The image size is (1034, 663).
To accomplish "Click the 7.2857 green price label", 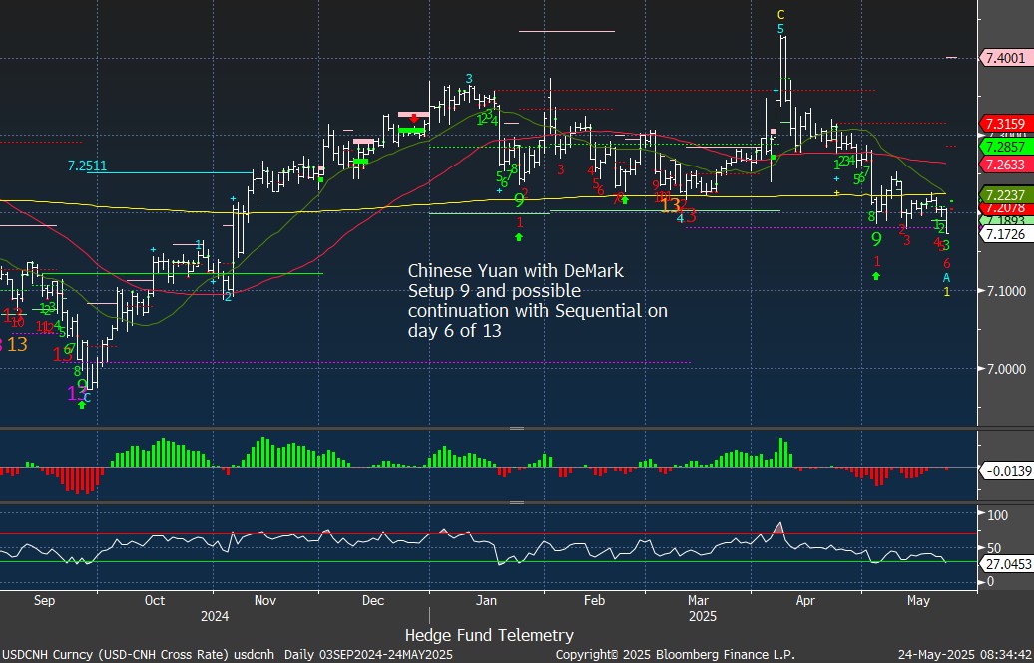I will 1005,147.
